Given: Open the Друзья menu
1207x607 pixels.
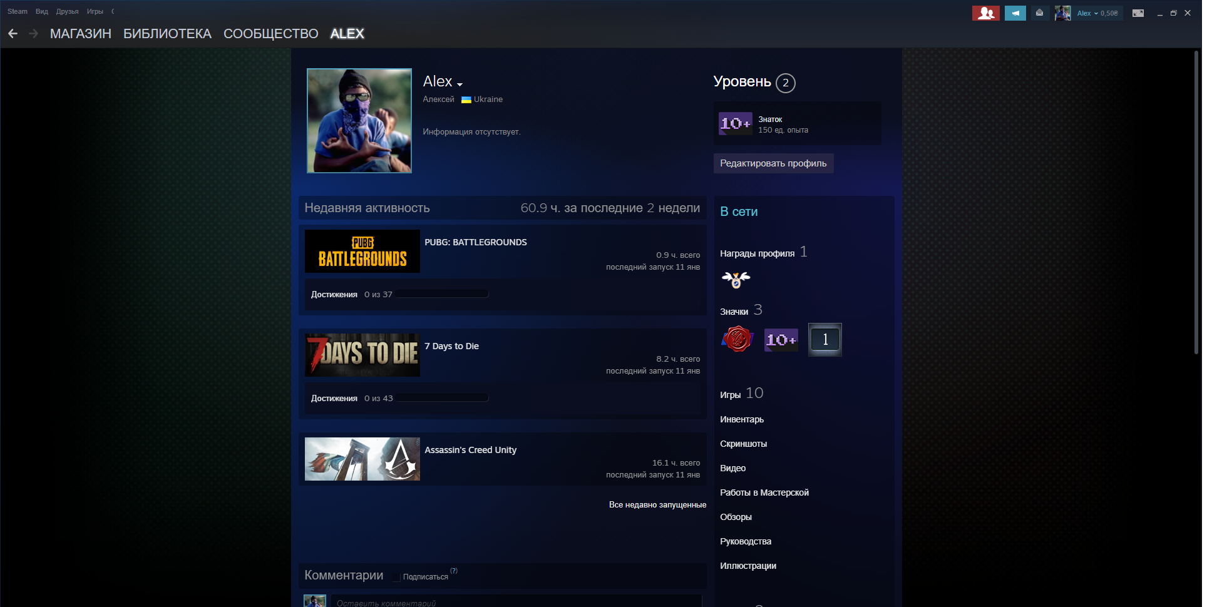Looking at the screenshot, I should pos(67,11).
